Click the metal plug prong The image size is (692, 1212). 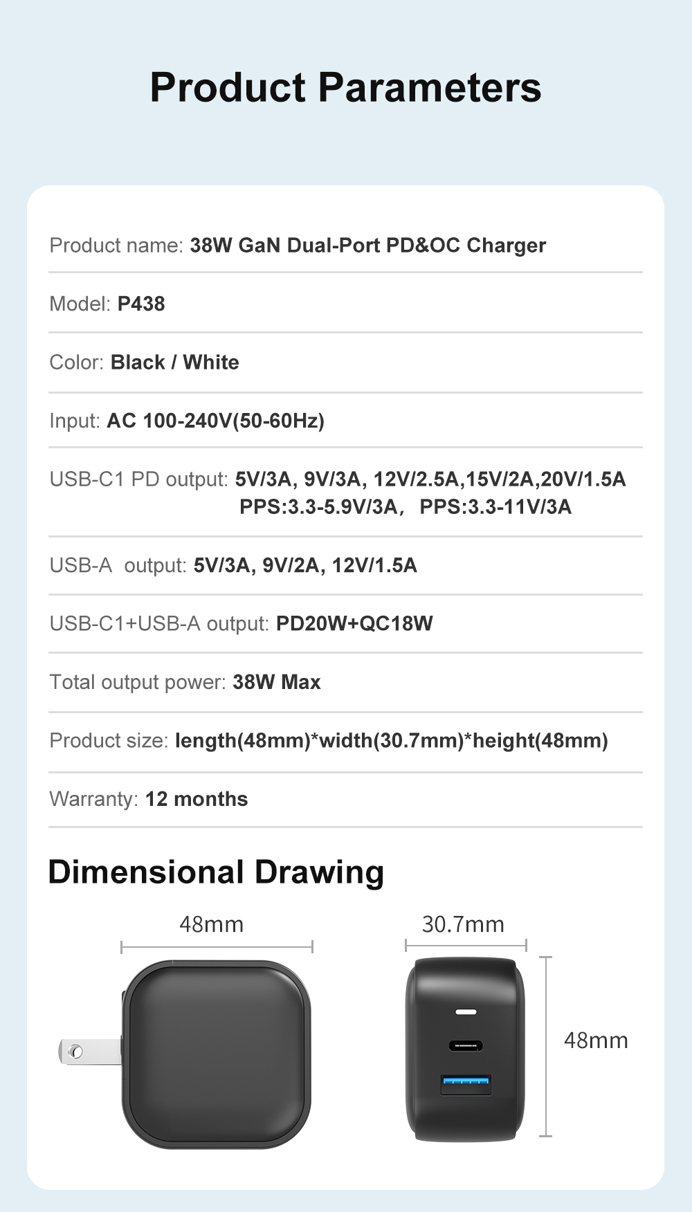[x=89, y=1052]
